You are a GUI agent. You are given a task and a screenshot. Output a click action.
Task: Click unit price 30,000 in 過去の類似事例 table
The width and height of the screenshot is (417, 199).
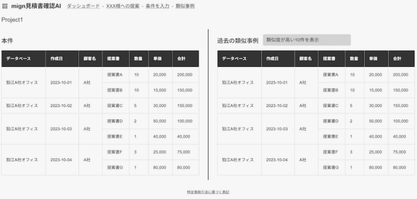[376, 106]
